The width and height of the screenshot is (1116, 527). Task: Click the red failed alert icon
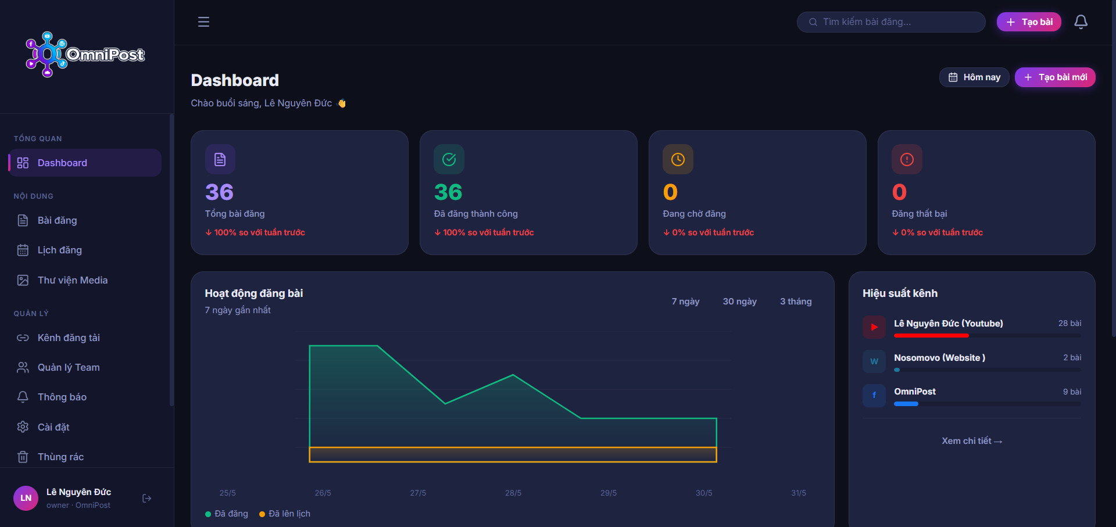[x=907, y=159]
